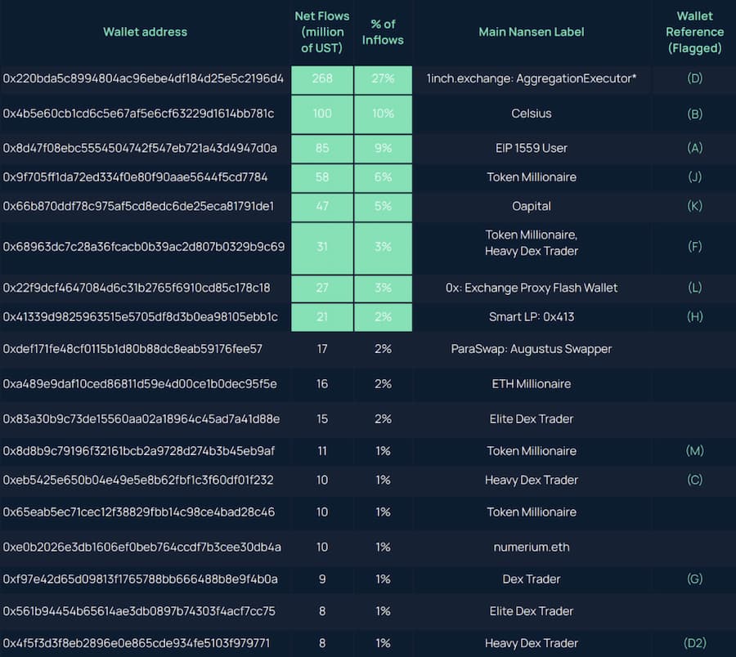The height and width of the screenshot is (657, 736).
Task: Click the numerium.eth label
Action: 532,547
